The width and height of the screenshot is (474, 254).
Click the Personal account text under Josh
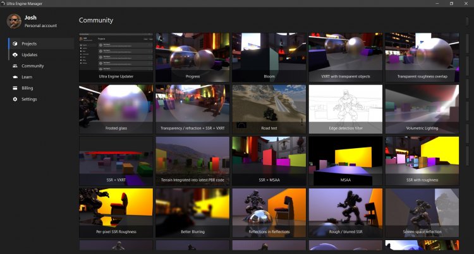point(40,26)
